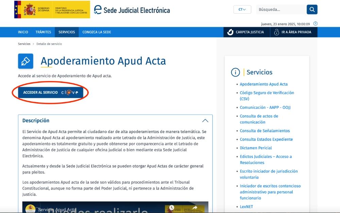This screenshot has height=213, width=340.
Task: Click the Carpeta Justicia circular icon
Action: (230, 32)
